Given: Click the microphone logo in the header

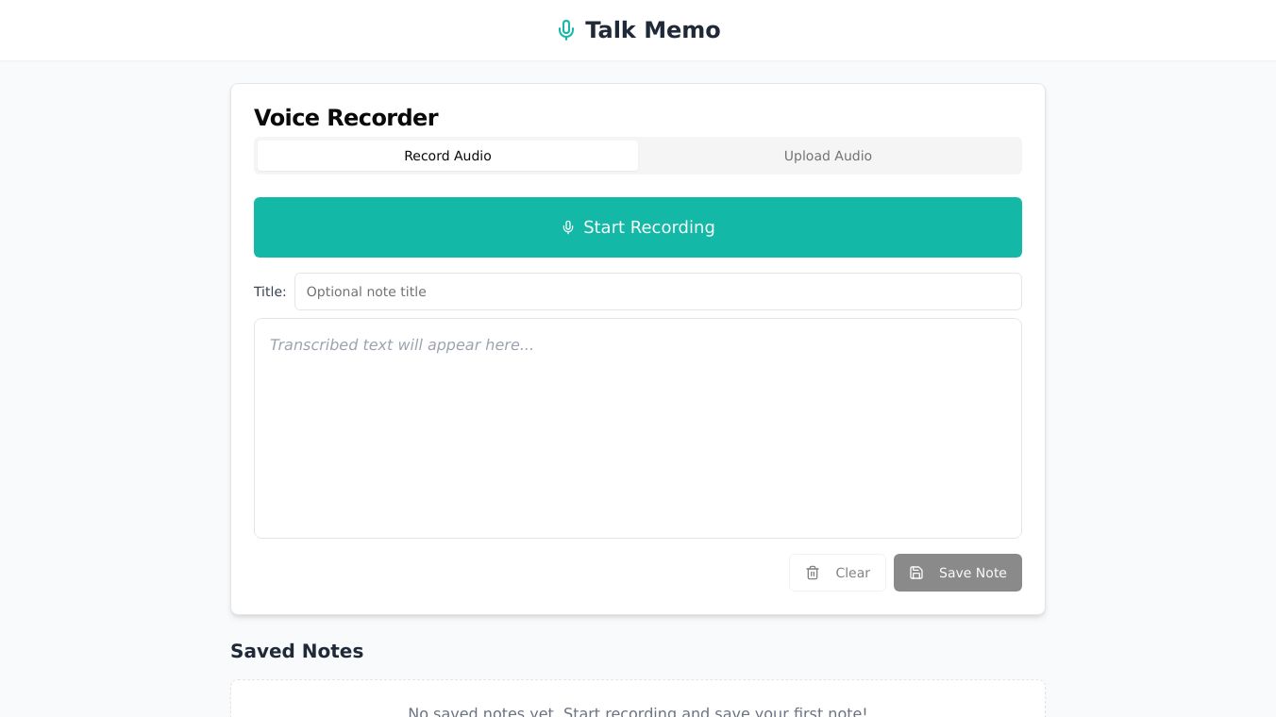Looking at the screenshot, I should pyautogui.click(x=566, y=30).
